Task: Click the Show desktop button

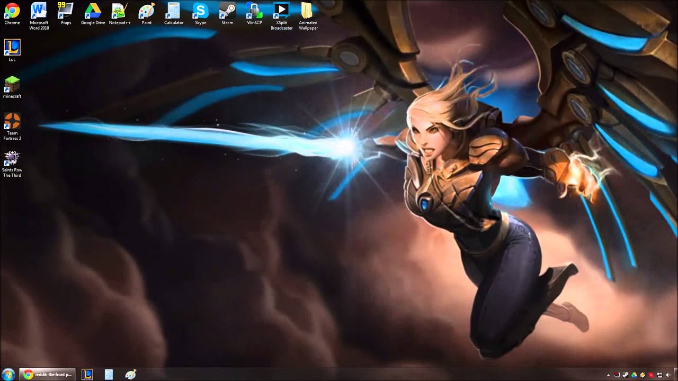Action: (x=675, y=375)
